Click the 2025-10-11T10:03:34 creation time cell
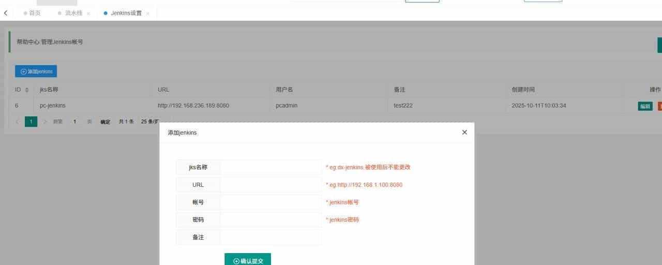 565,106
